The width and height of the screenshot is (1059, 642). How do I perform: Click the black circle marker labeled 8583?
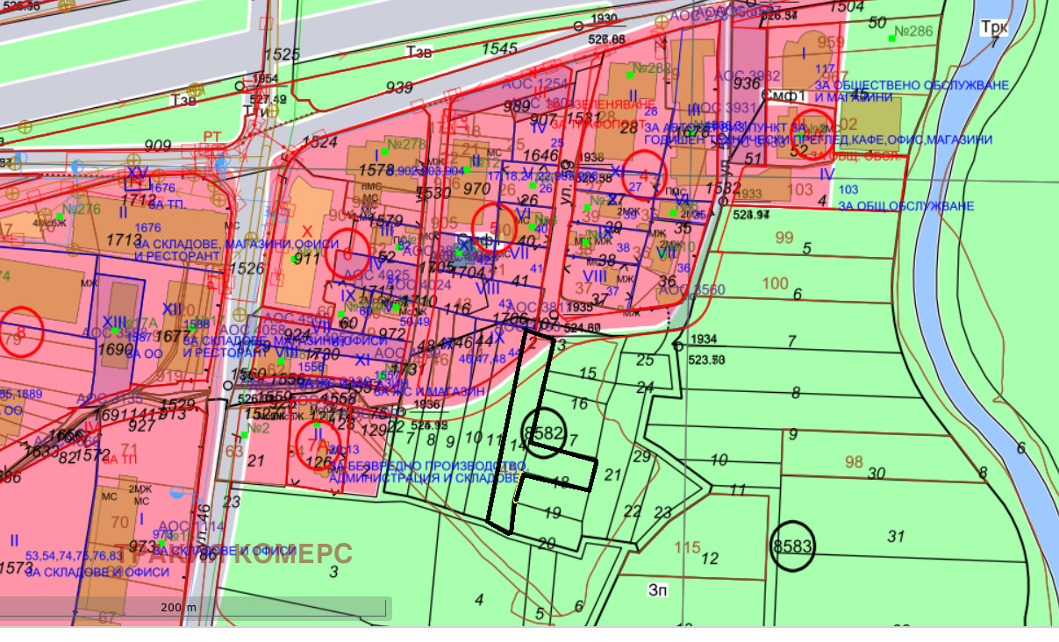(x=793, y=546)
